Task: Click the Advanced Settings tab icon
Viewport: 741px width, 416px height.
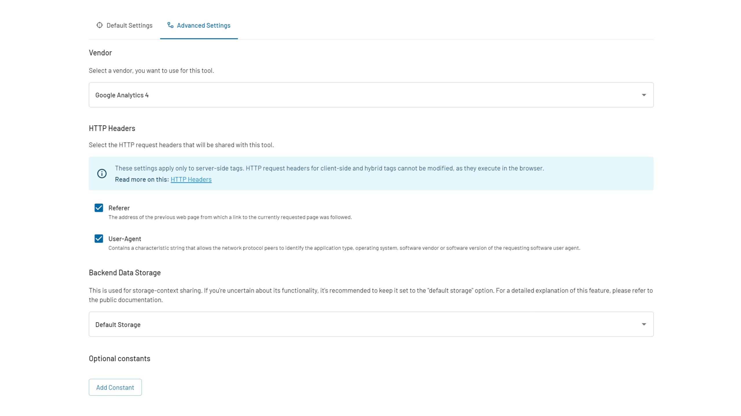Action: point(170,25)
